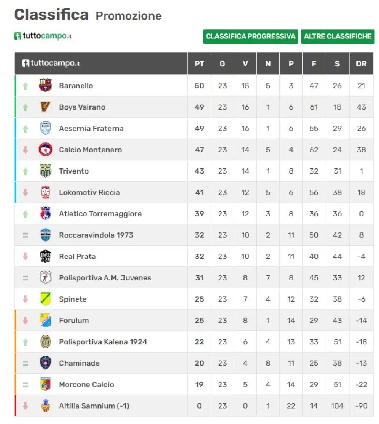Select the DR column header
379x424 pixels.
[x=361, y=64]
